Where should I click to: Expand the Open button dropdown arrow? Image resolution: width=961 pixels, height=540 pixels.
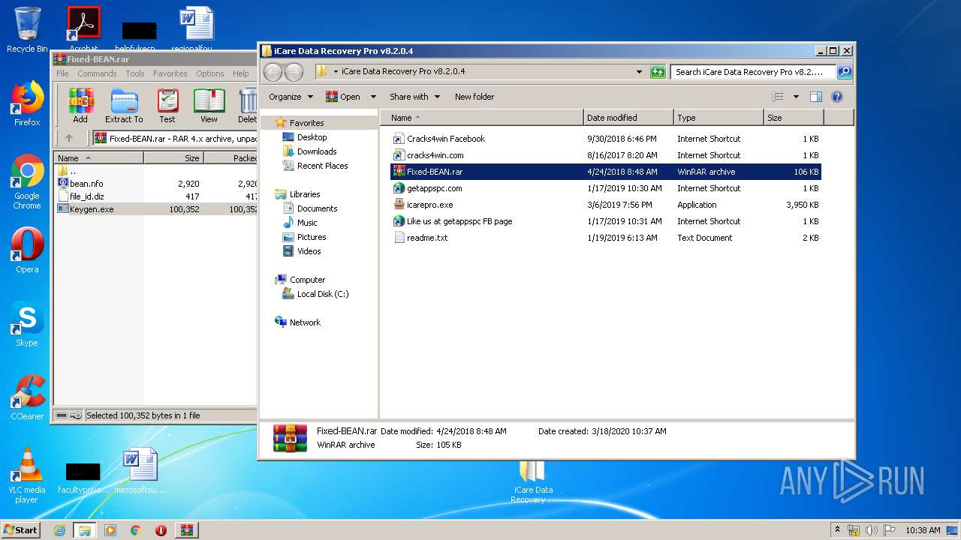coord(374,97)
